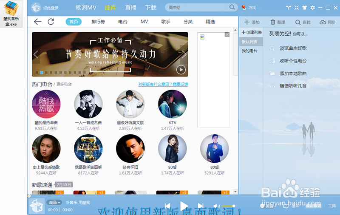This screenshot has width=340, height=215.
Task: Open the 80后 radio station
Action: coord(215,149)
